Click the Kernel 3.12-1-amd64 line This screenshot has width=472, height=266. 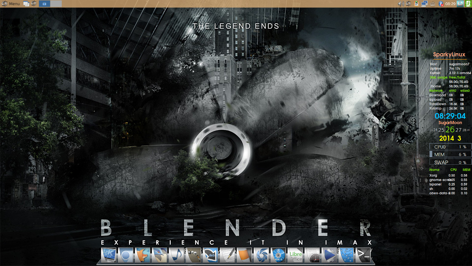(x=450, y=73)
